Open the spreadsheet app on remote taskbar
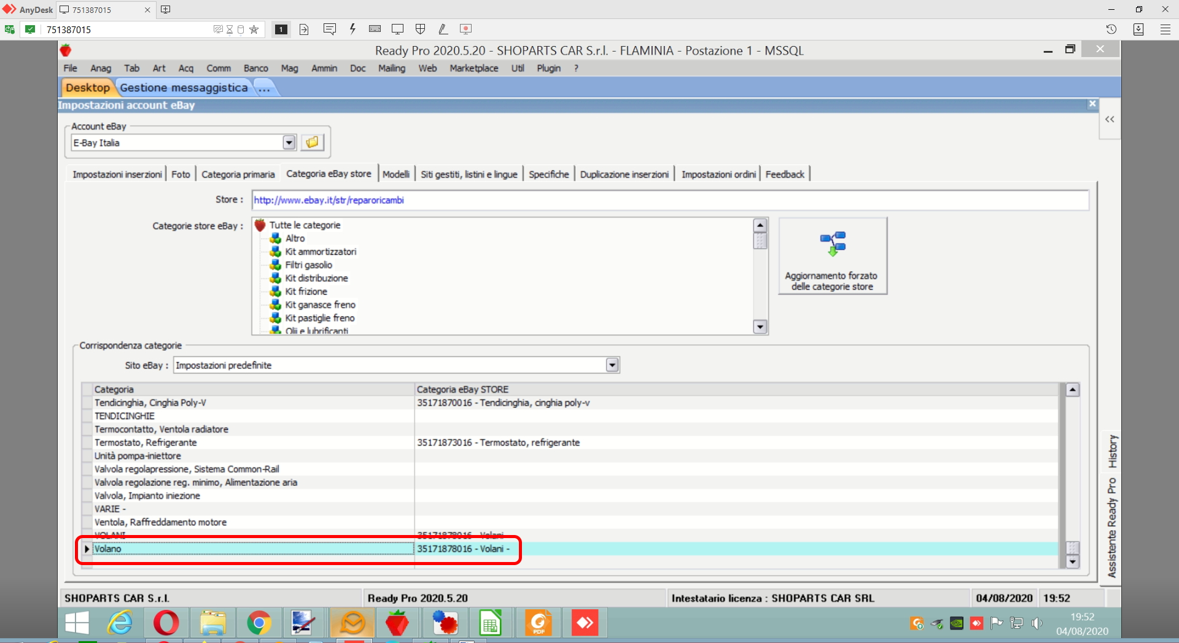The width and height of the screenshot is (1179, 643). 490,623
